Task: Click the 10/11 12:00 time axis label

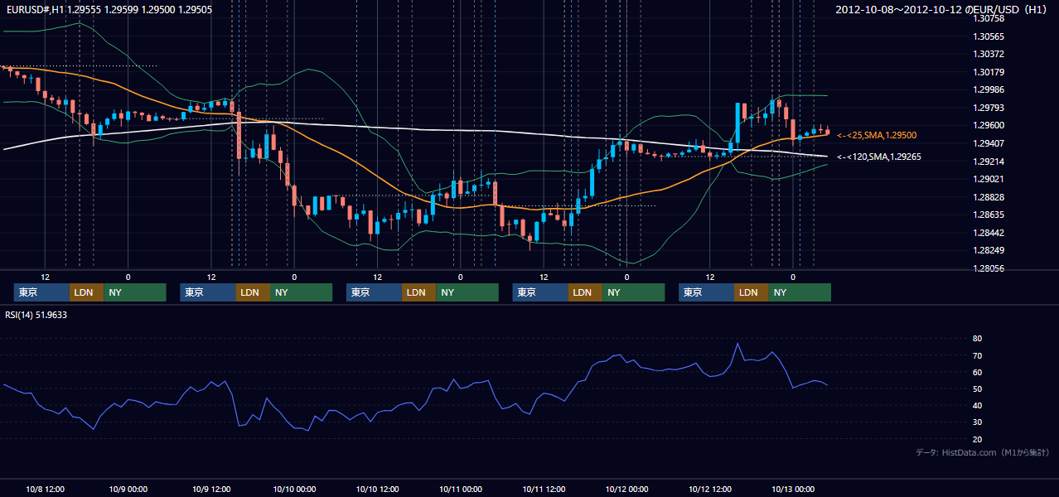Action: [x=544, y=489]
